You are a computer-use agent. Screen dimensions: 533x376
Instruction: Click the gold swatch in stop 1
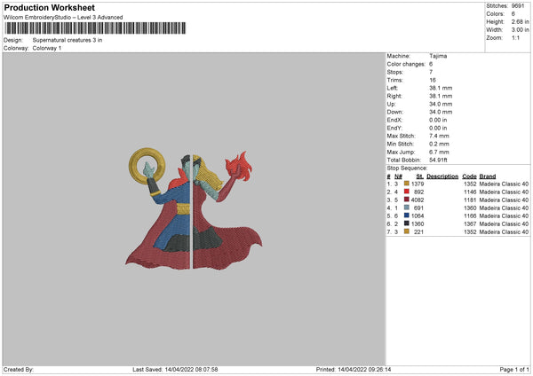tap(406, 184)
